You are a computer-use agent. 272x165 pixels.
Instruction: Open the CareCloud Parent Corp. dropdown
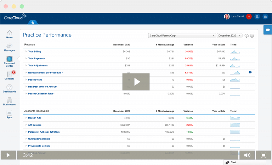click(182, 35)
